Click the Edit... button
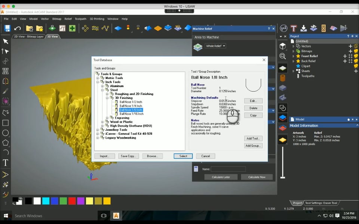Viewport: 359px width, 224px height. [253, 101]
